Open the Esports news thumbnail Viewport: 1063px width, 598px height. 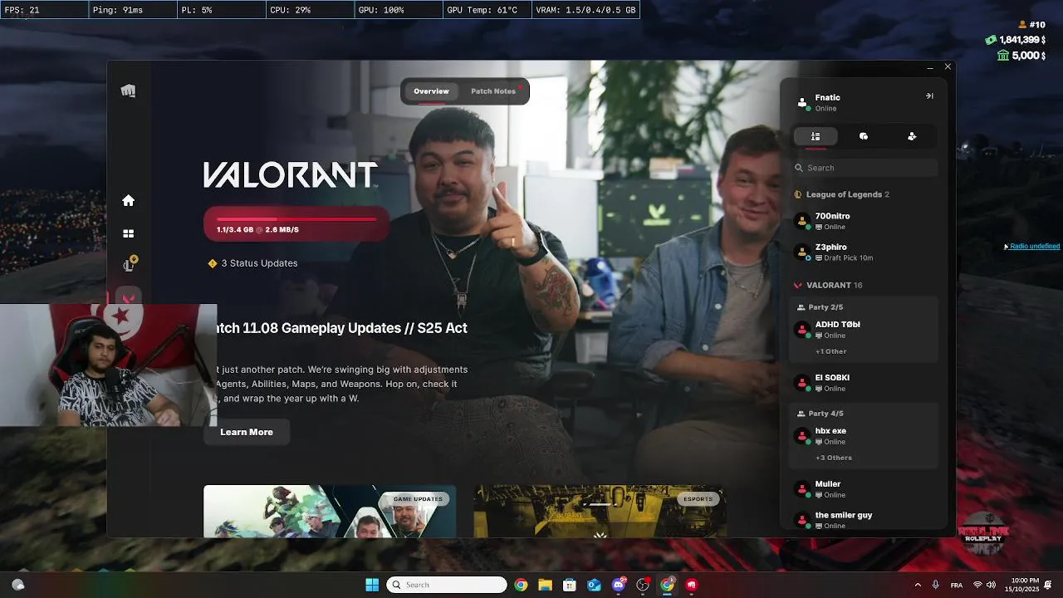tap(600, 511)
